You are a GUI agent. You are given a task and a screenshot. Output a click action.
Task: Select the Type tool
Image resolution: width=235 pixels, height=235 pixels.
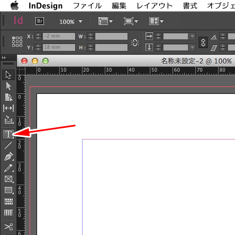(x=8, y=134)
